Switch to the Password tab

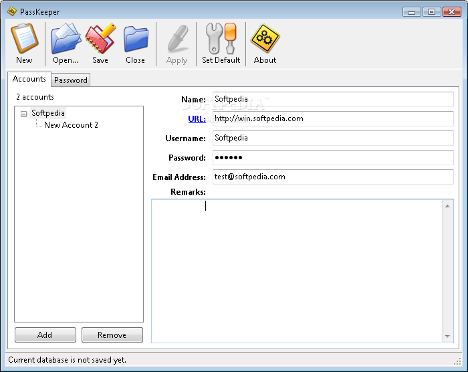[x=71, y=80]
